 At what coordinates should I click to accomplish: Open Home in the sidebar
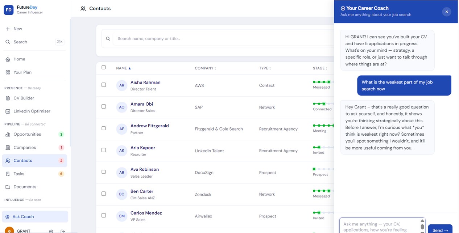pos(35,59)
